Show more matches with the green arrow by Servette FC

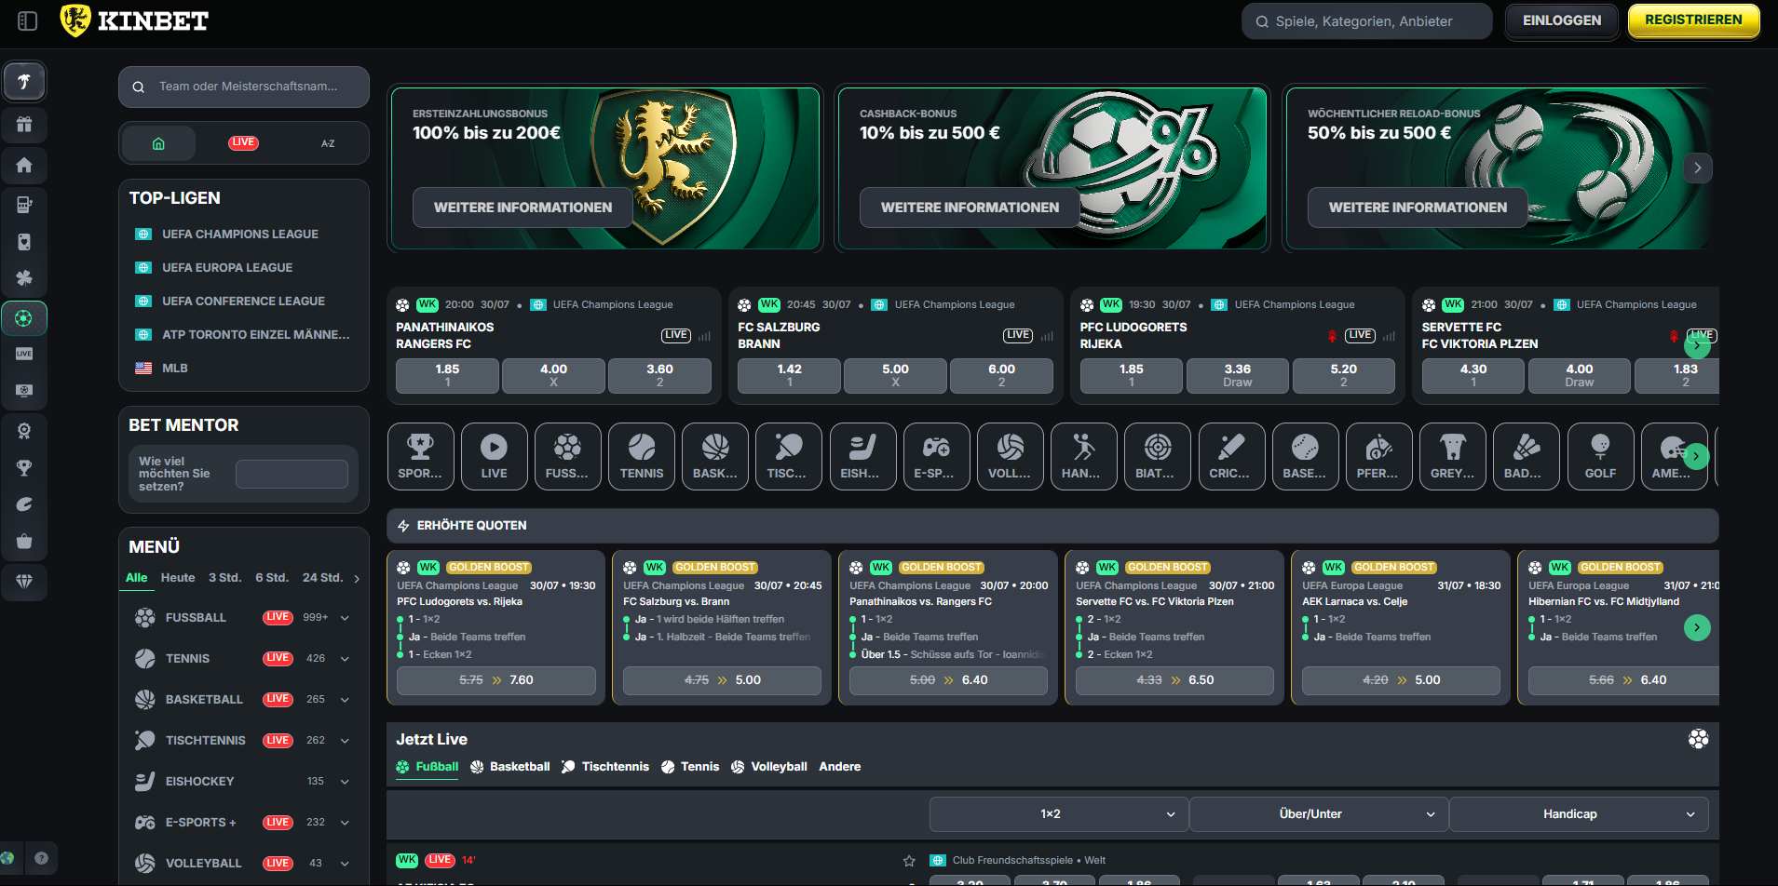coord(1697,345)
